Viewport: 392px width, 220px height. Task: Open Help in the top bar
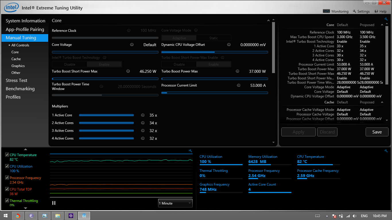click(x=381, y=11)
